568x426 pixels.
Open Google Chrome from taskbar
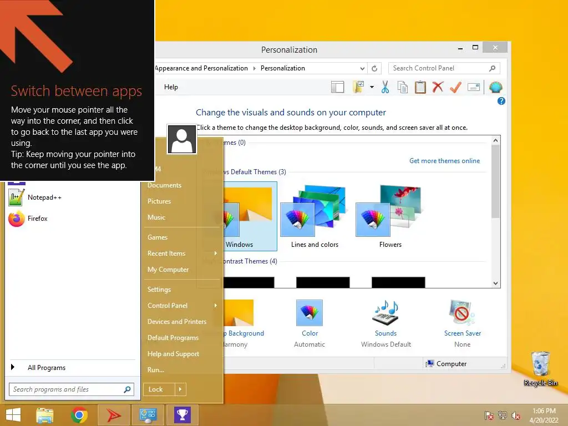click(x=79, y=415)
